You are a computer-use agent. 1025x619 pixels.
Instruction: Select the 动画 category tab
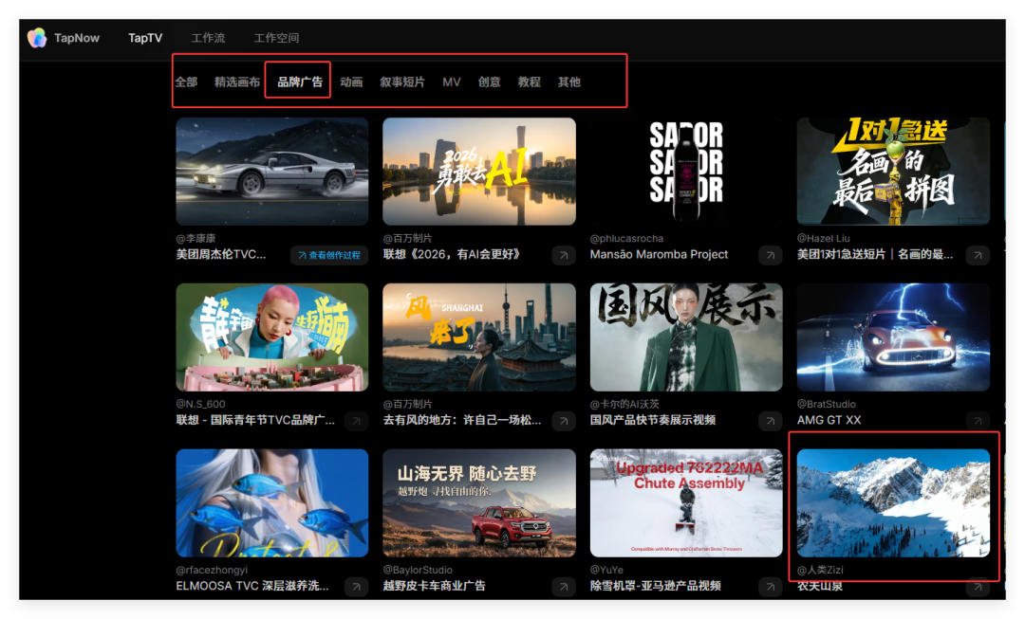click(350, 82)
